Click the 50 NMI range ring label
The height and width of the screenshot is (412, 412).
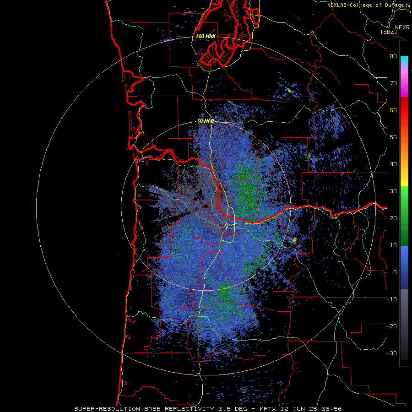pyautogui.click(x=206, y=121)
